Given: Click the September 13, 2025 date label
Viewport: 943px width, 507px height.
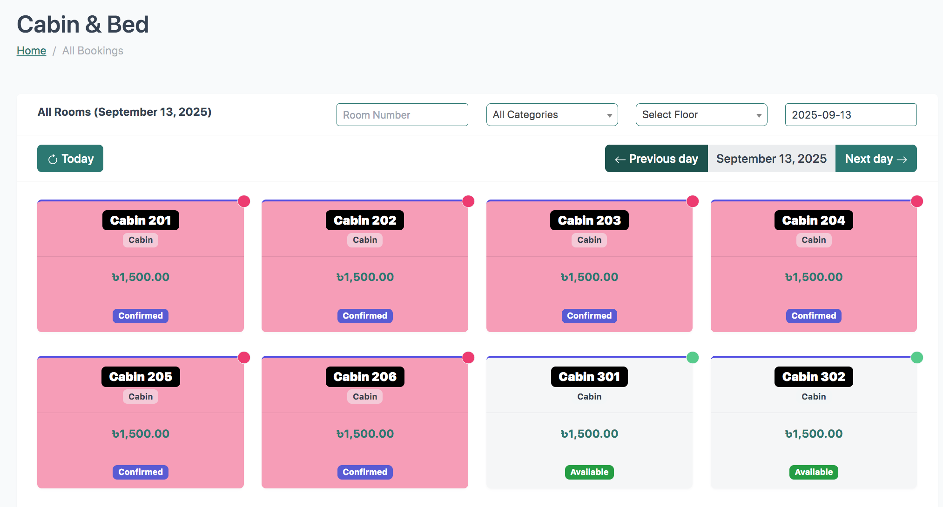Looking at the screenshot, I should click(771, 159).
